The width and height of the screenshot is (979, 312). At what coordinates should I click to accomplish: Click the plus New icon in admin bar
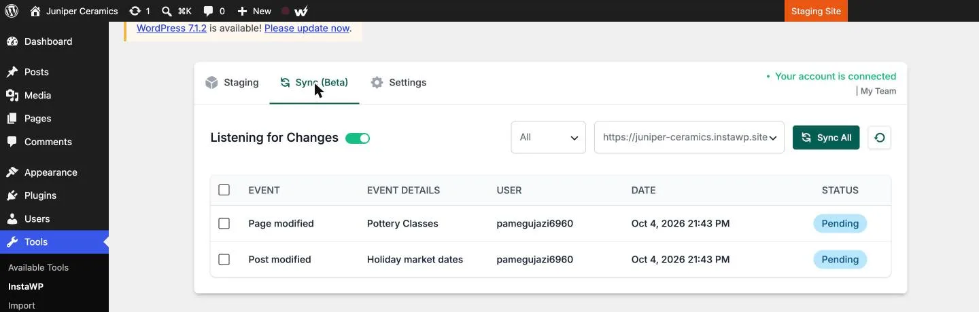[242, 11]
